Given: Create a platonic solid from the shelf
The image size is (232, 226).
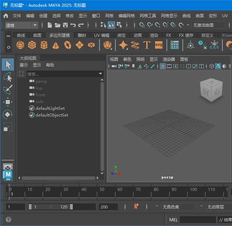Looking at the screenshot, I should (x=107, y=45).
